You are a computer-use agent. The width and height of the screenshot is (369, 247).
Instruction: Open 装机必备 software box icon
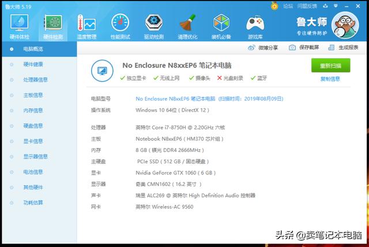pos(221,24)
